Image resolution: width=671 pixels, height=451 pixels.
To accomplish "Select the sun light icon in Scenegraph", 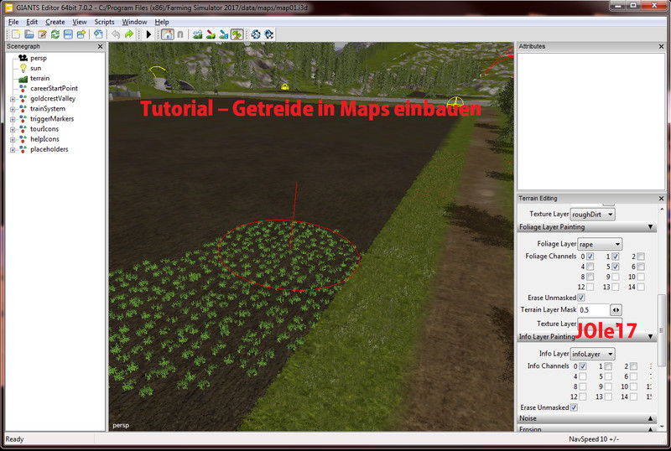I will point(23,68).
